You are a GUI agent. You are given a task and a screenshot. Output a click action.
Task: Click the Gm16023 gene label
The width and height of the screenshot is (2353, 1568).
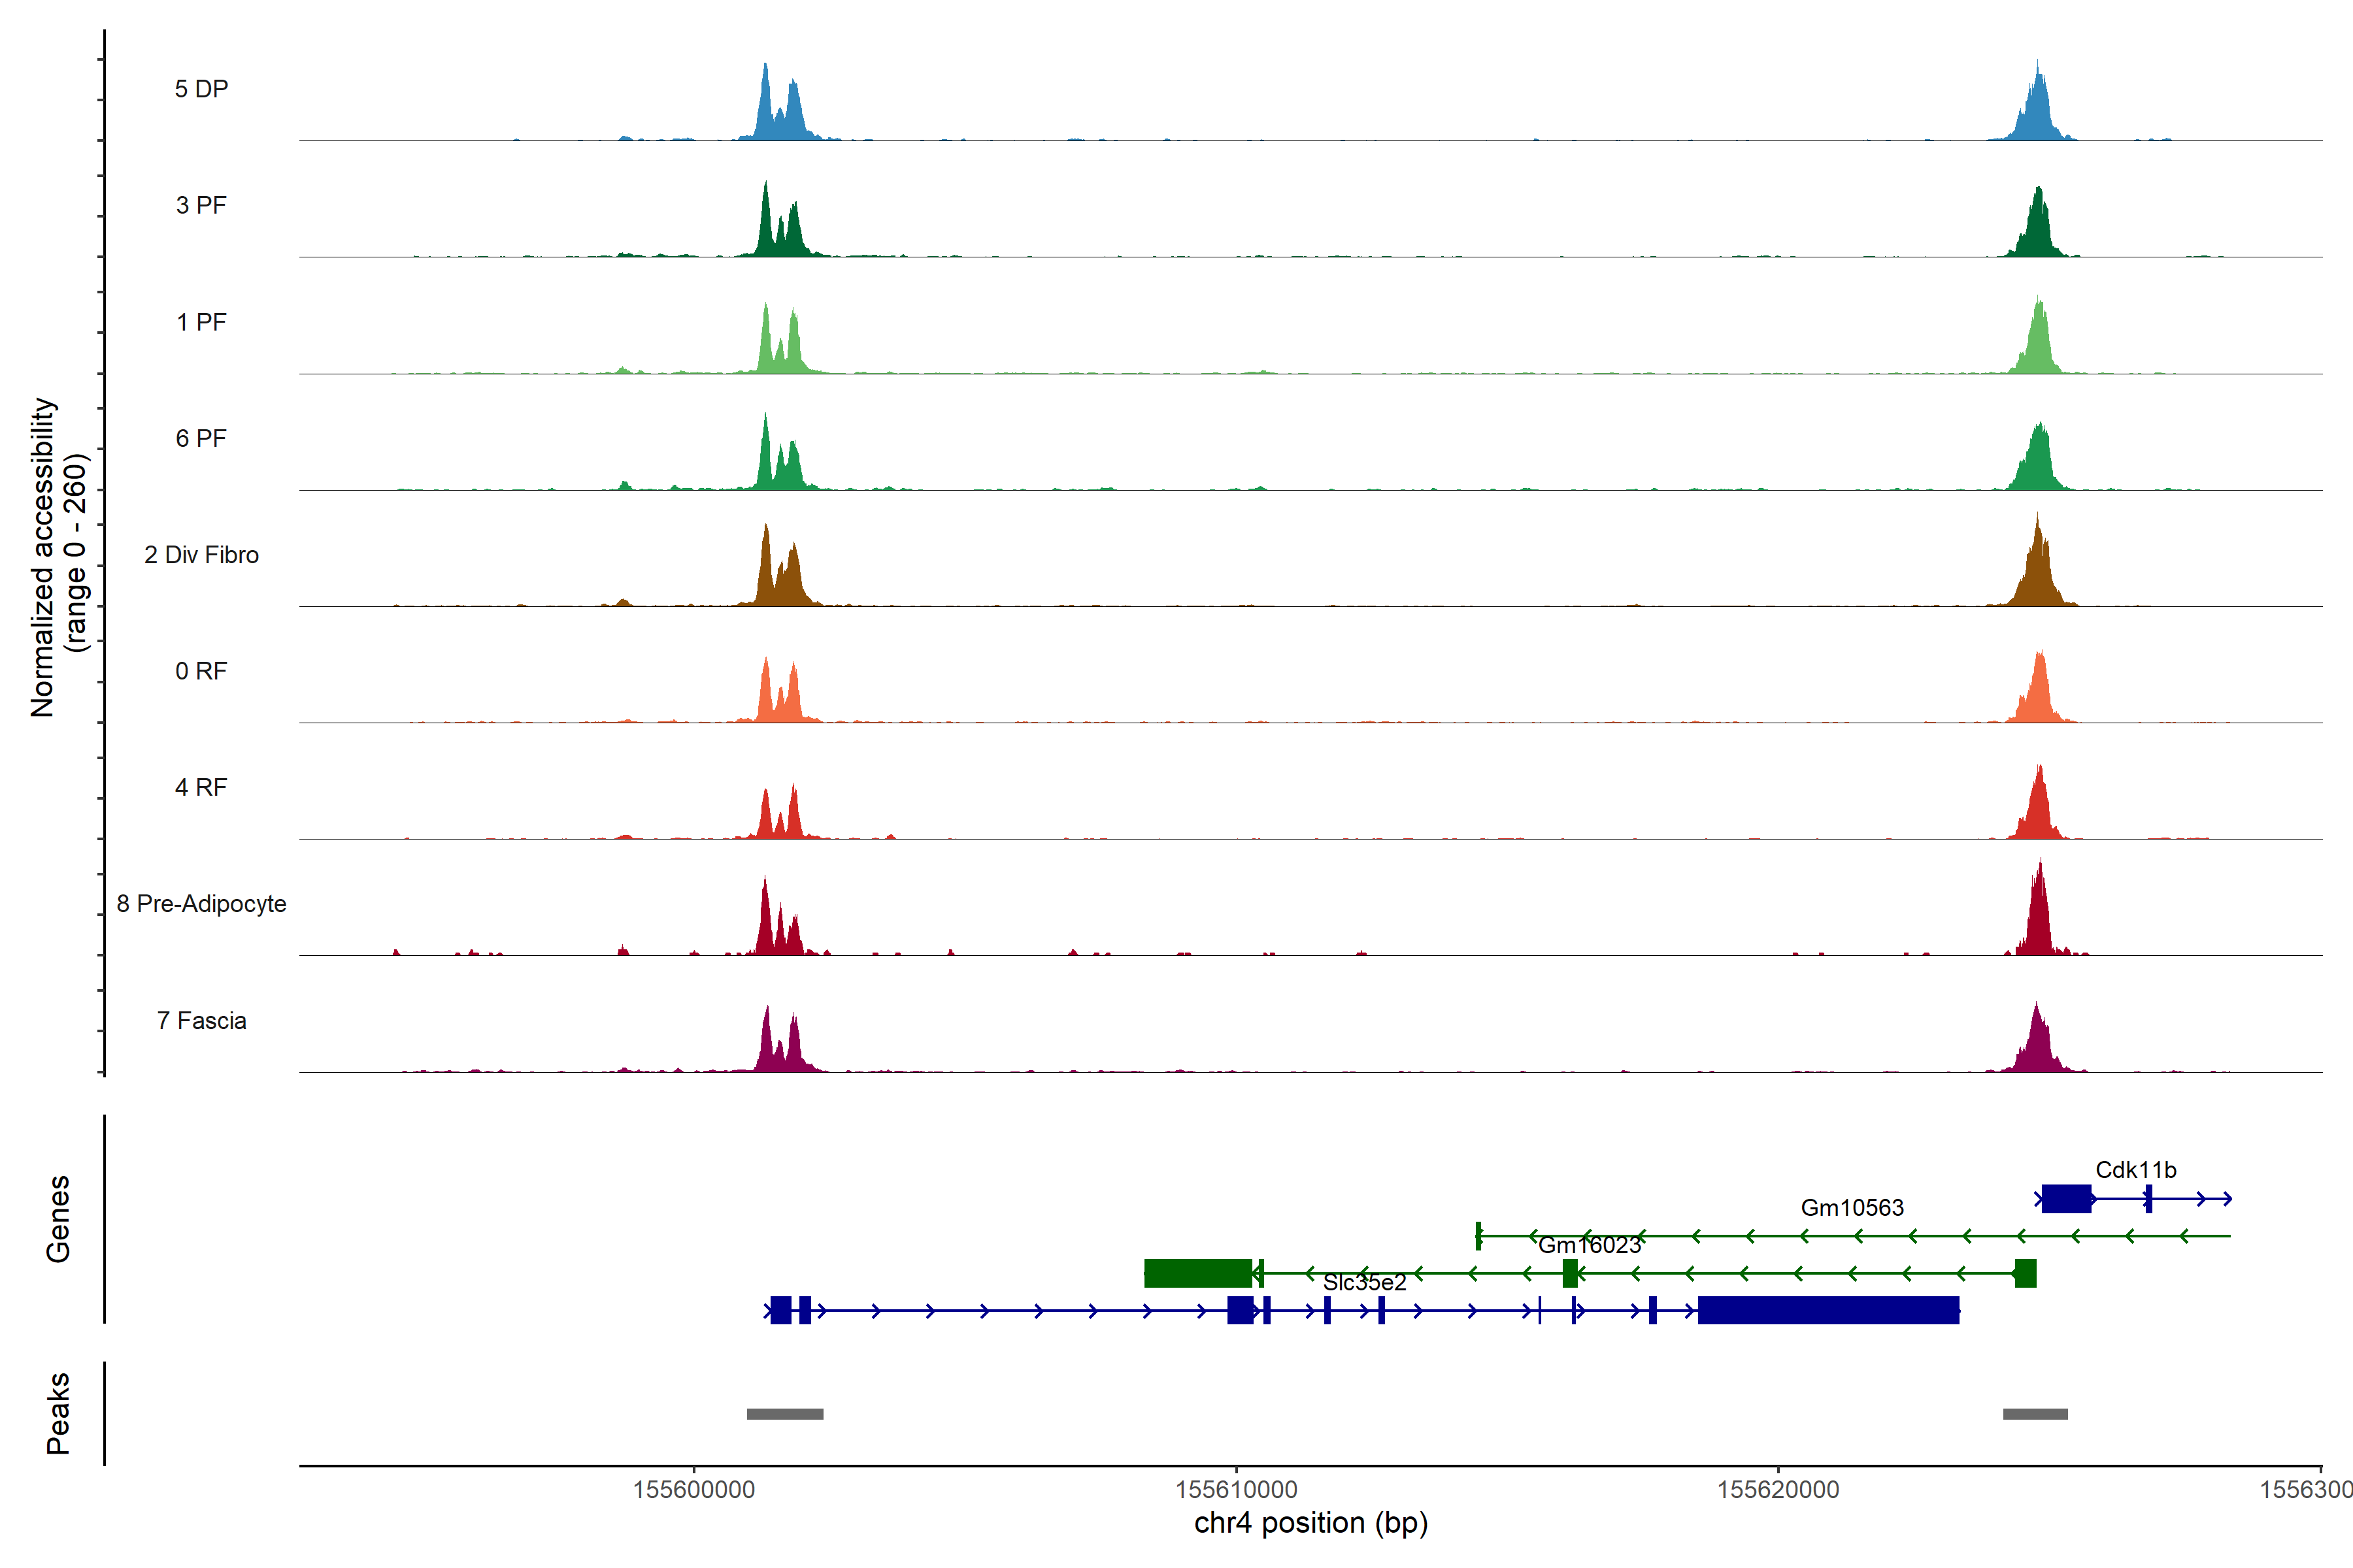pyautogui.click(x=1589, y=1245)
